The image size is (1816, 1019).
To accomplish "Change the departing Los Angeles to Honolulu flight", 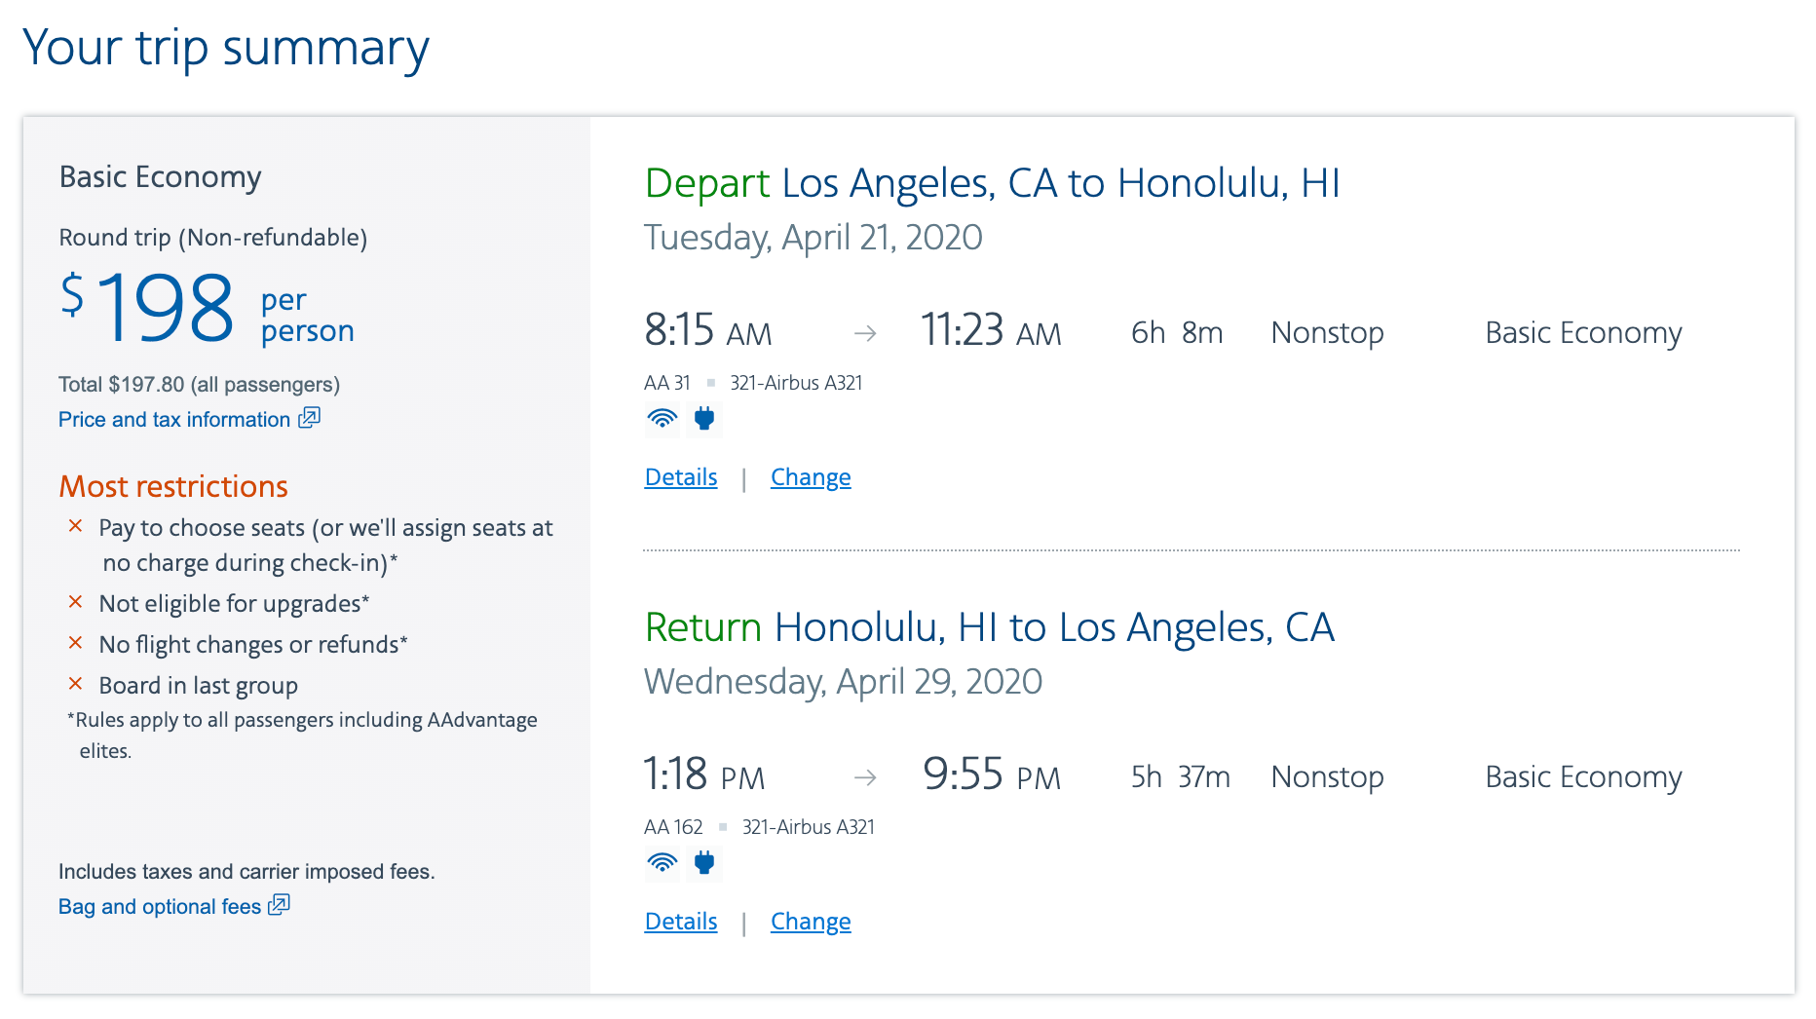I will [811, 477].
